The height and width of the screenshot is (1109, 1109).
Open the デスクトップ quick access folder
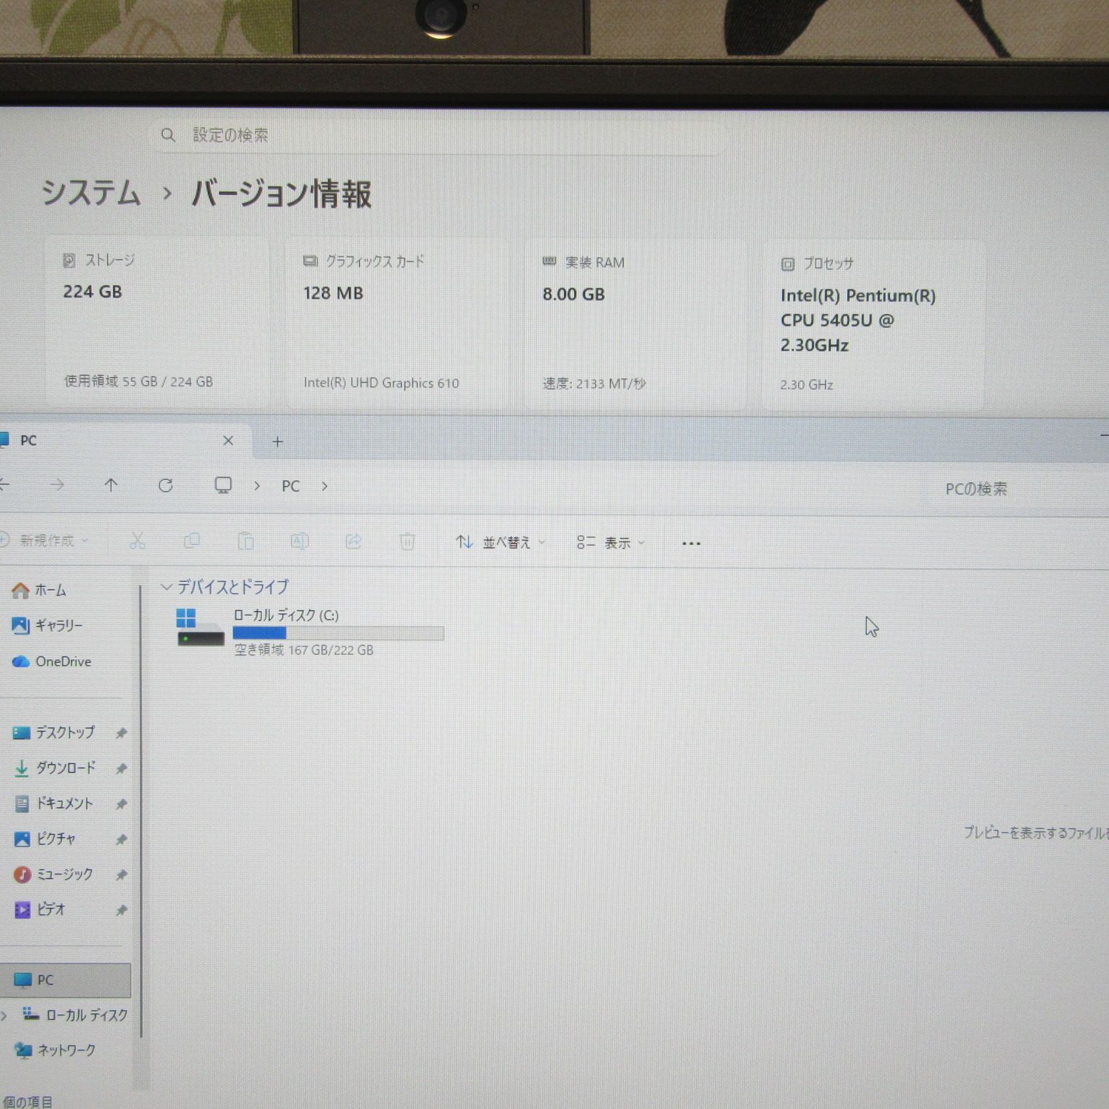pos(55,732)
